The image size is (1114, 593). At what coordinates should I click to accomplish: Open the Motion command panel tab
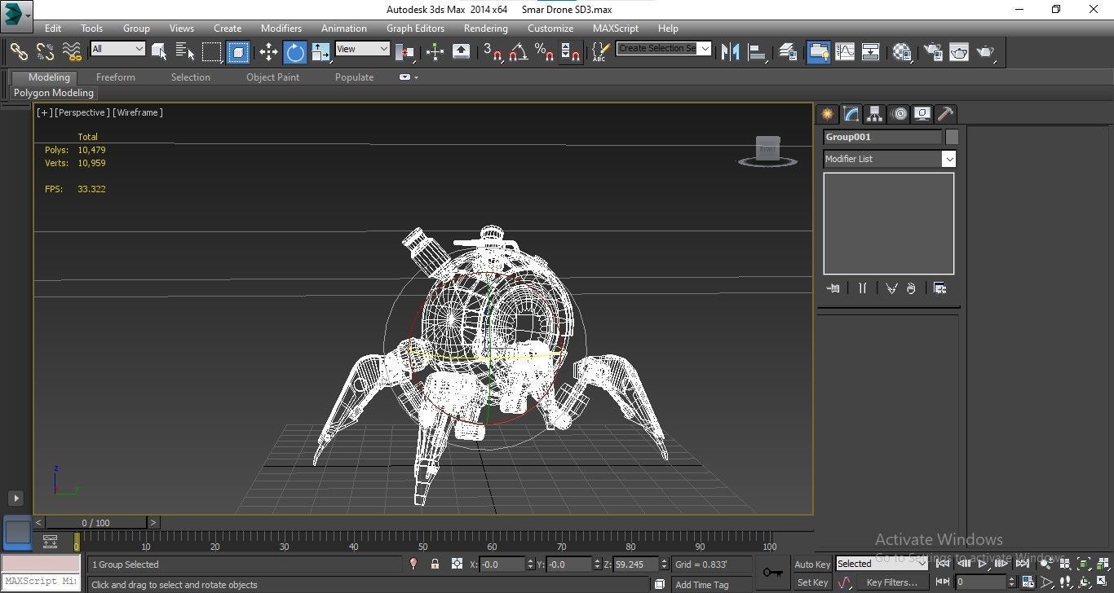pyautogui.click(x=899, y=114)
